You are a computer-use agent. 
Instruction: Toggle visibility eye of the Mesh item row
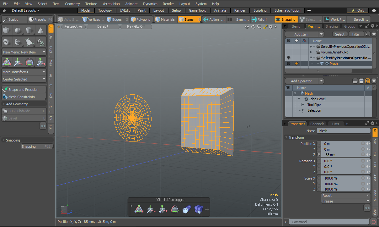coord(289,64)
